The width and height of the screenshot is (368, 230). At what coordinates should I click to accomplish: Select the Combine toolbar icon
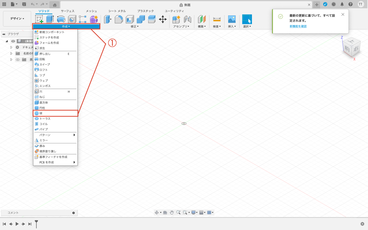[x=141, y=19]
